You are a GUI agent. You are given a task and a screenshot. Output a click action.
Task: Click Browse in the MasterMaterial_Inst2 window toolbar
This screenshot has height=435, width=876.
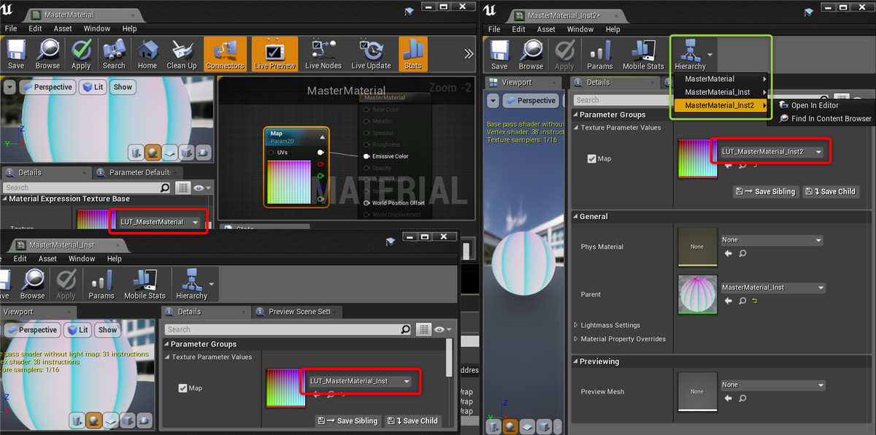[531, 54]
